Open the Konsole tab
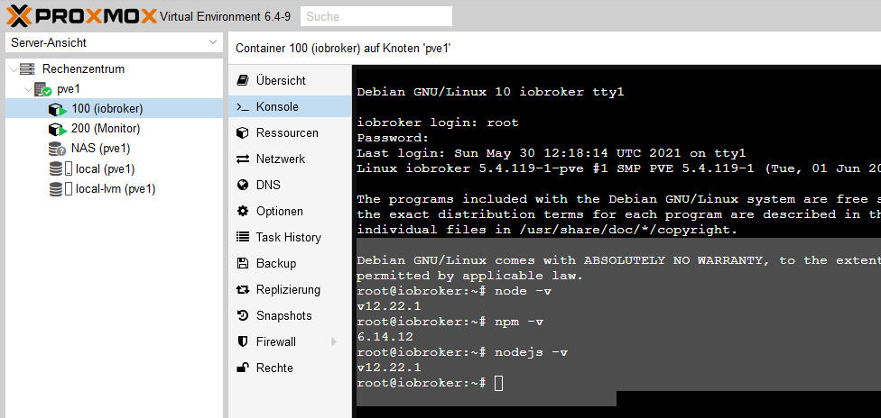The height and width of the screenshot is (418, 881). 290,106
